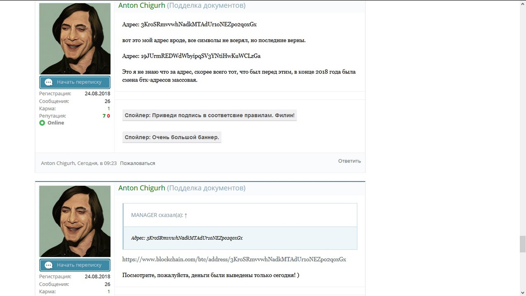The height and width of the screenshot is (296, 526).
Task: Open Anton Chigurh avatar in second post
Action: 75,221
